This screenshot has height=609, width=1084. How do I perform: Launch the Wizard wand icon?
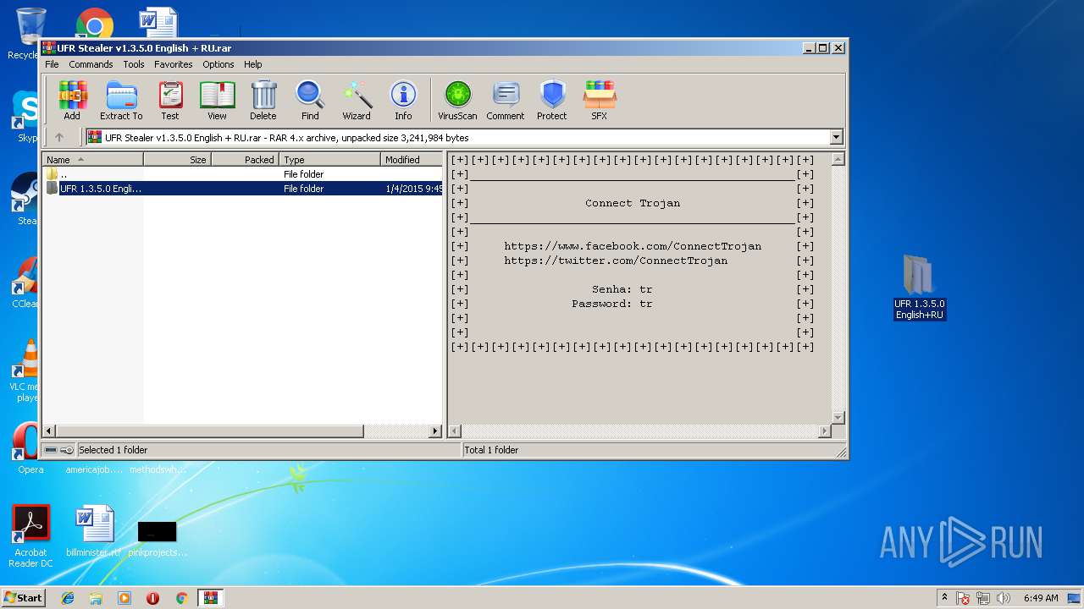click(357, 101)
